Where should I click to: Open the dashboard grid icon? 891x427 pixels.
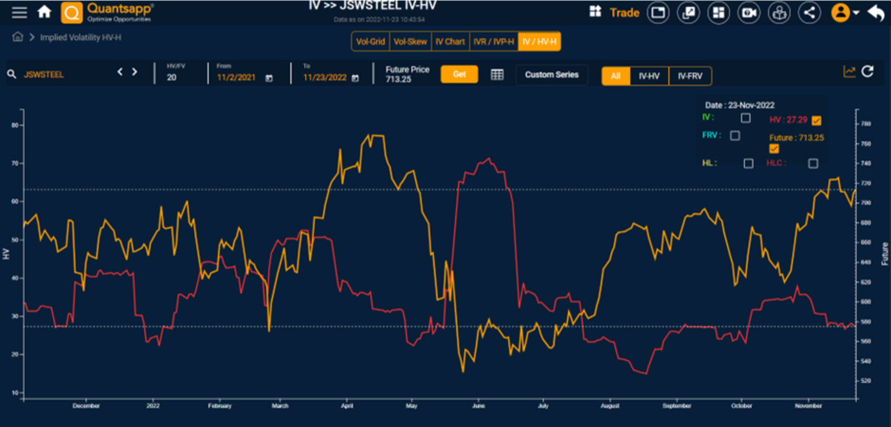[x=718, y=13]
